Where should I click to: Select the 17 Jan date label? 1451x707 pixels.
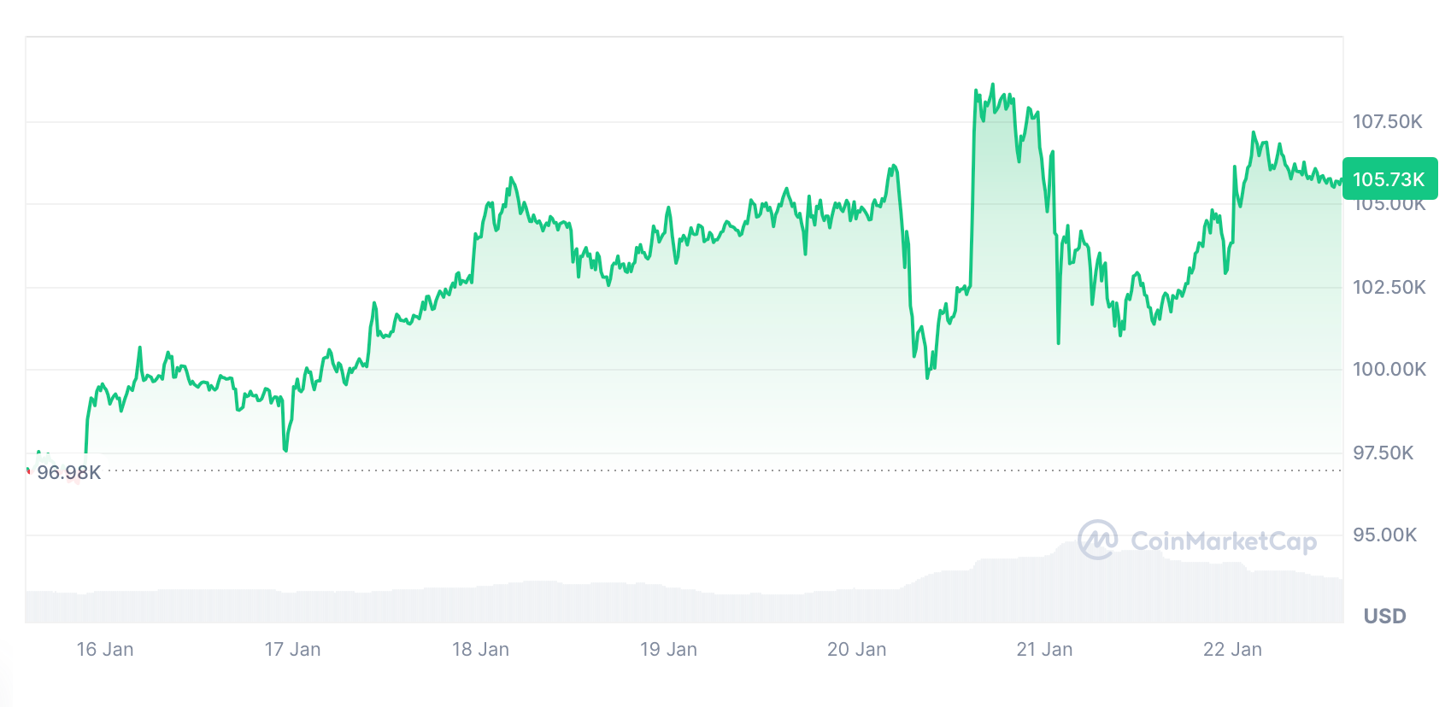point(292,649)
